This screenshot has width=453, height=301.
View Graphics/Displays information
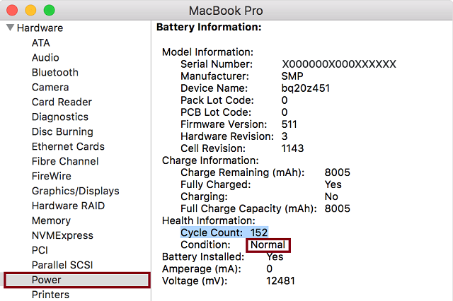click(76, 191)
